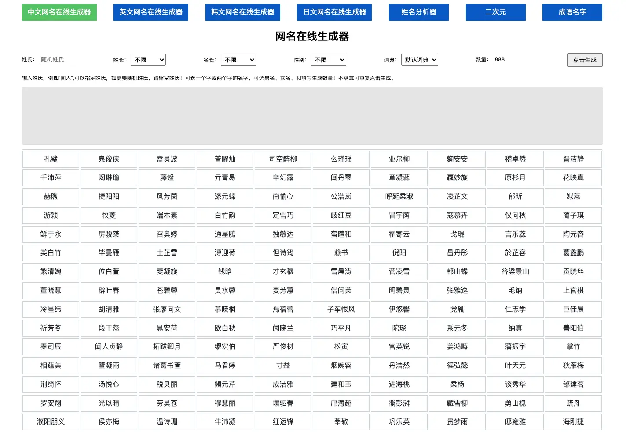Click the gray banner area below instructions
This screenshot has height=432, width=626.
[312, 116]
